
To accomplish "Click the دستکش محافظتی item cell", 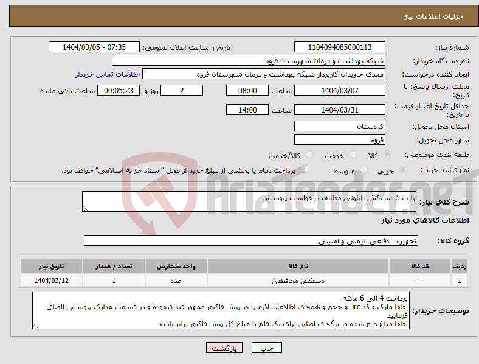I will click(298, 281).
